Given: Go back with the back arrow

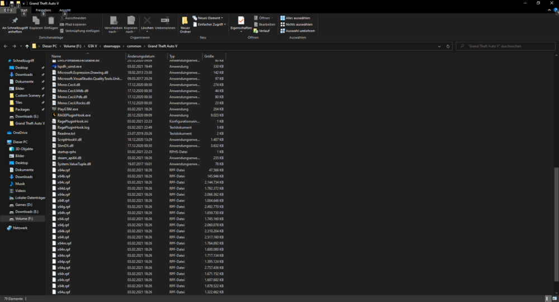Looking at the screenshot, I should pos(6,46).
